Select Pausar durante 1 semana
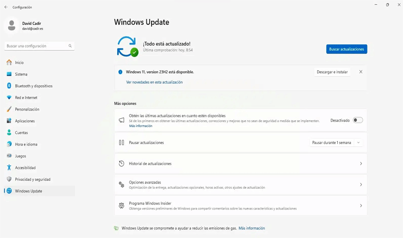The width and height of the screenshot is (403, 238). pos(331,143)
